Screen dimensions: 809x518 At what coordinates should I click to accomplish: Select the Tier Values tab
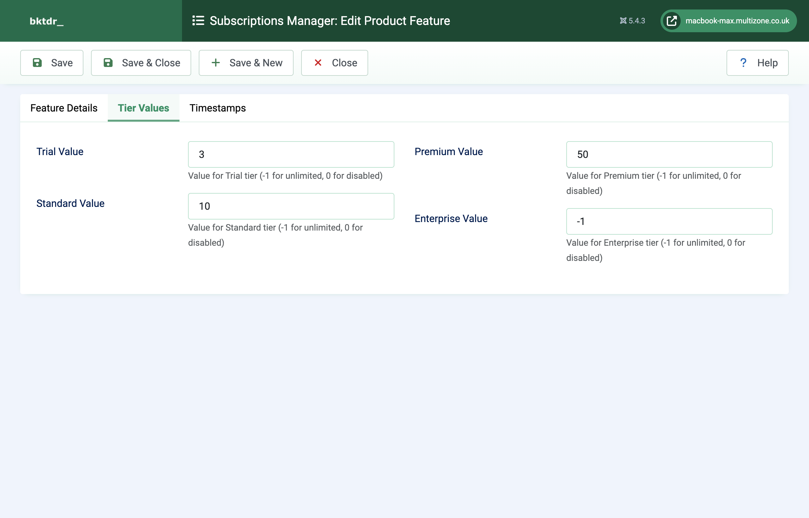click(x=143, y=108)
